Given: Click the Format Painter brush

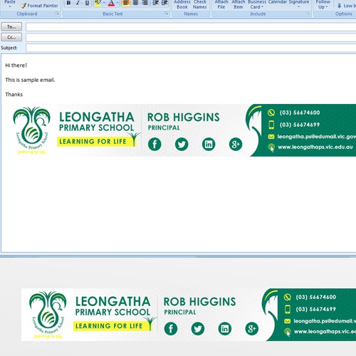Looking at the screenshot, I should coord(23,6).
